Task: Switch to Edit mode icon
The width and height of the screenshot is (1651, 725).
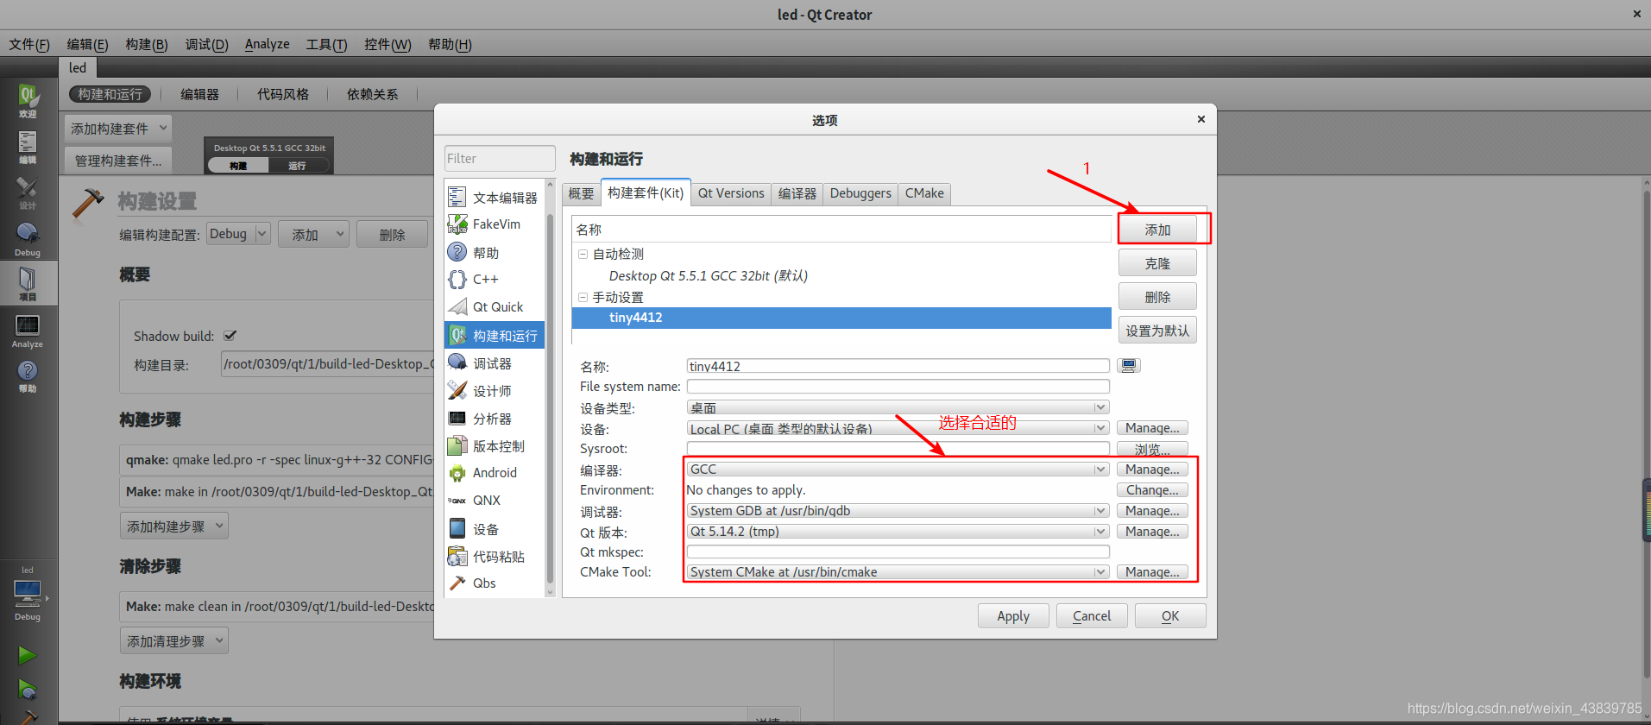Action: tap(28, 147)
